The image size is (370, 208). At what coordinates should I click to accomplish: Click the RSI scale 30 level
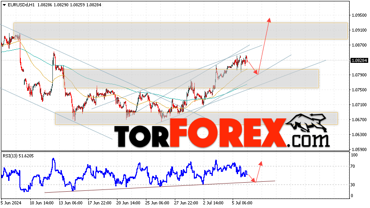coord(353,184)
